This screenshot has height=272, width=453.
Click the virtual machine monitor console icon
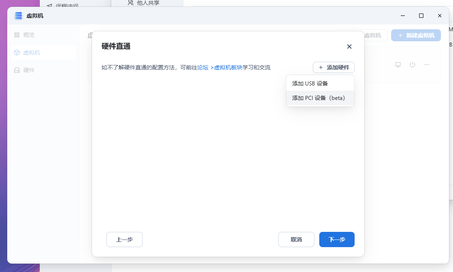398,65
